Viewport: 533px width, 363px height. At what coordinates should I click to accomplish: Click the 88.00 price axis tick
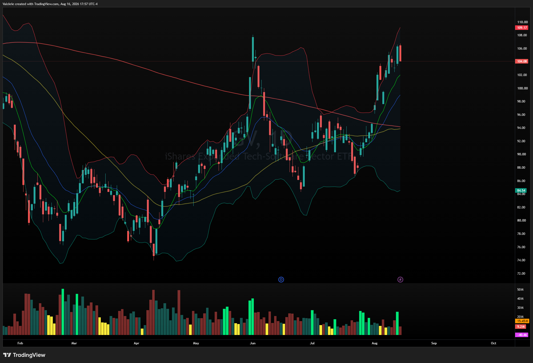[x=521, y=168]
